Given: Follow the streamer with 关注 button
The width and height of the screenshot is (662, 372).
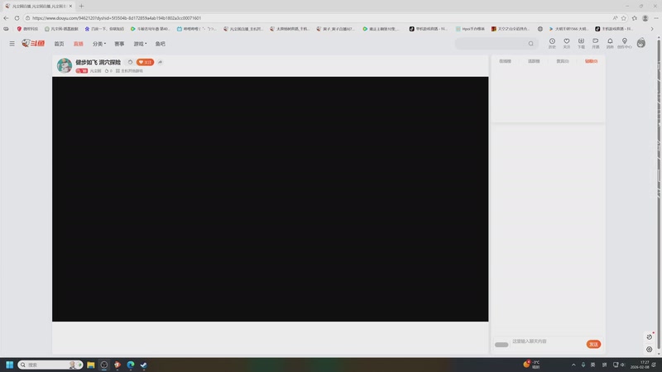Looking at the screenshot, I should 146,62.
